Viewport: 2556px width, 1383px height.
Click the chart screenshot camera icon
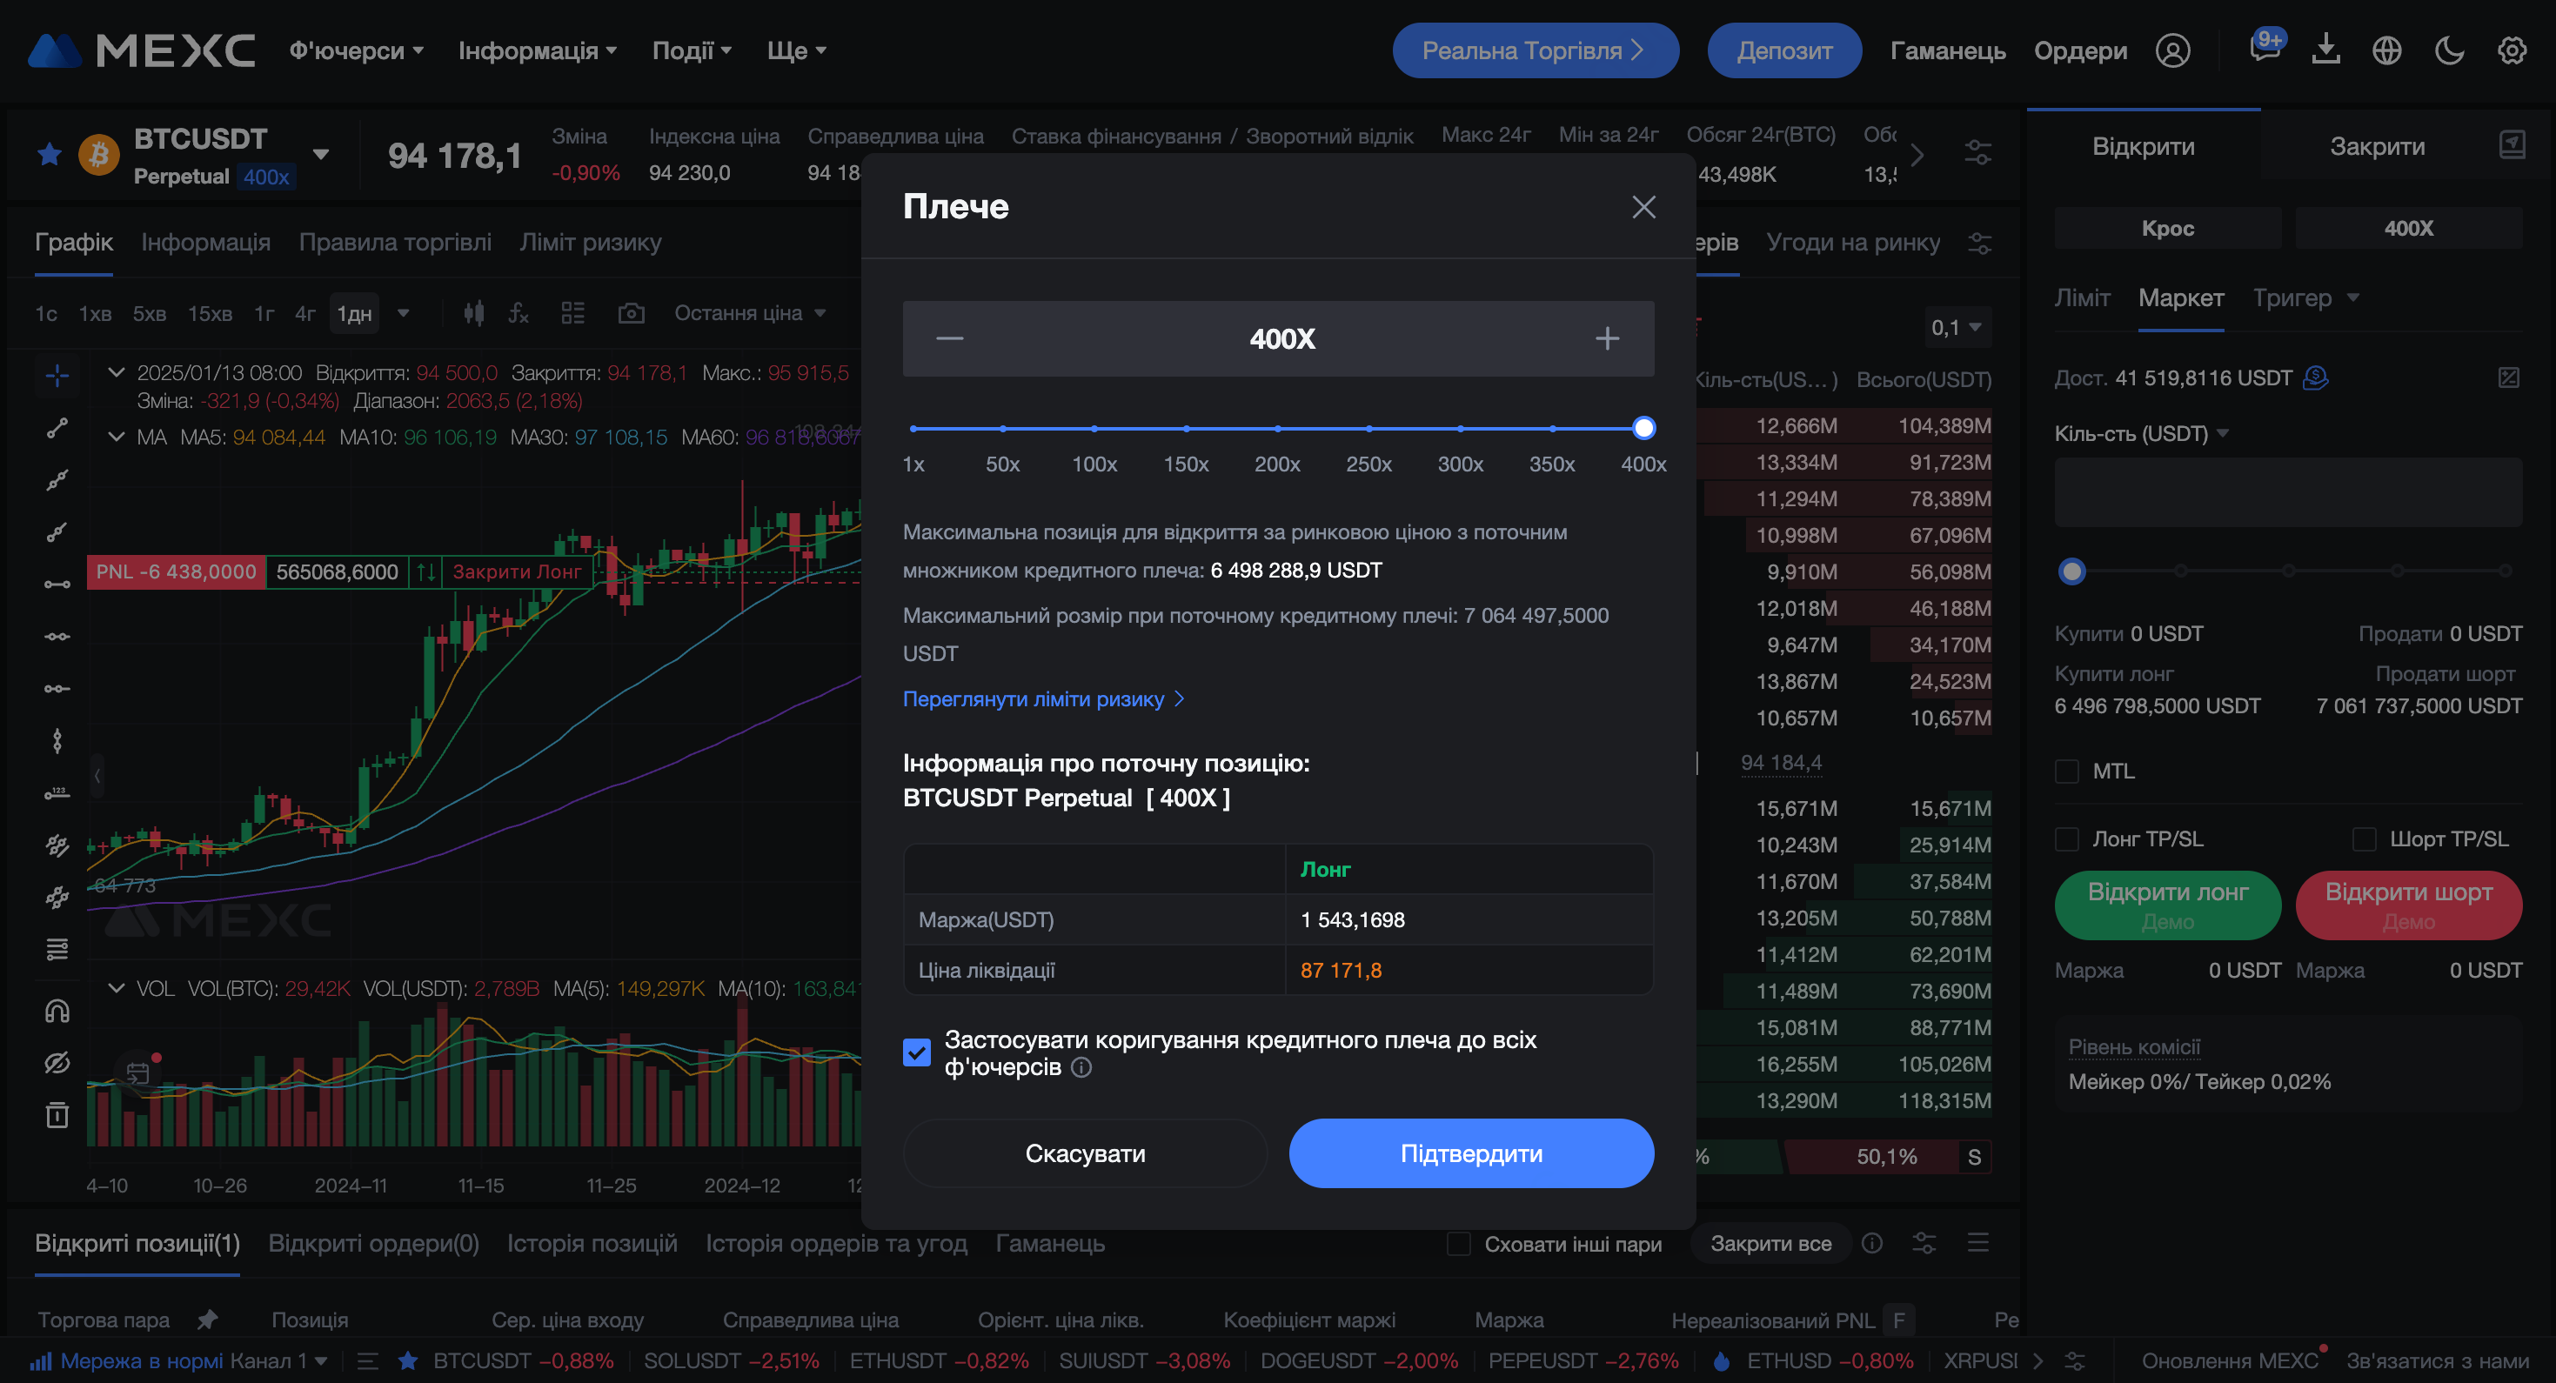[631, 313]
